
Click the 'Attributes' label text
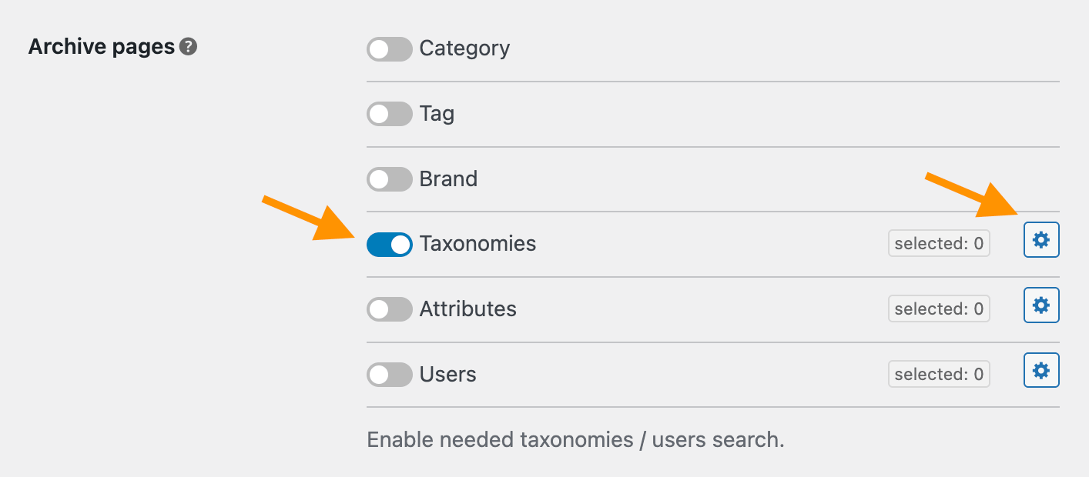click(x=467, y=309)
